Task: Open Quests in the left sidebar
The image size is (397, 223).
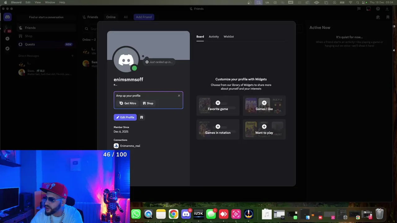Action: tap(46, 44)
